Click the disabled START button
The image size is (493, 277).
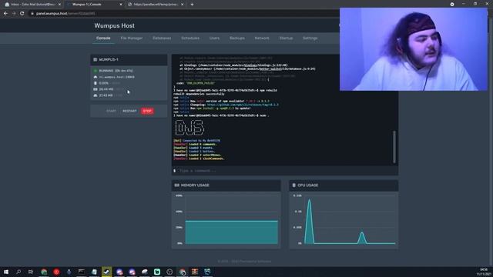pos(111,111)
